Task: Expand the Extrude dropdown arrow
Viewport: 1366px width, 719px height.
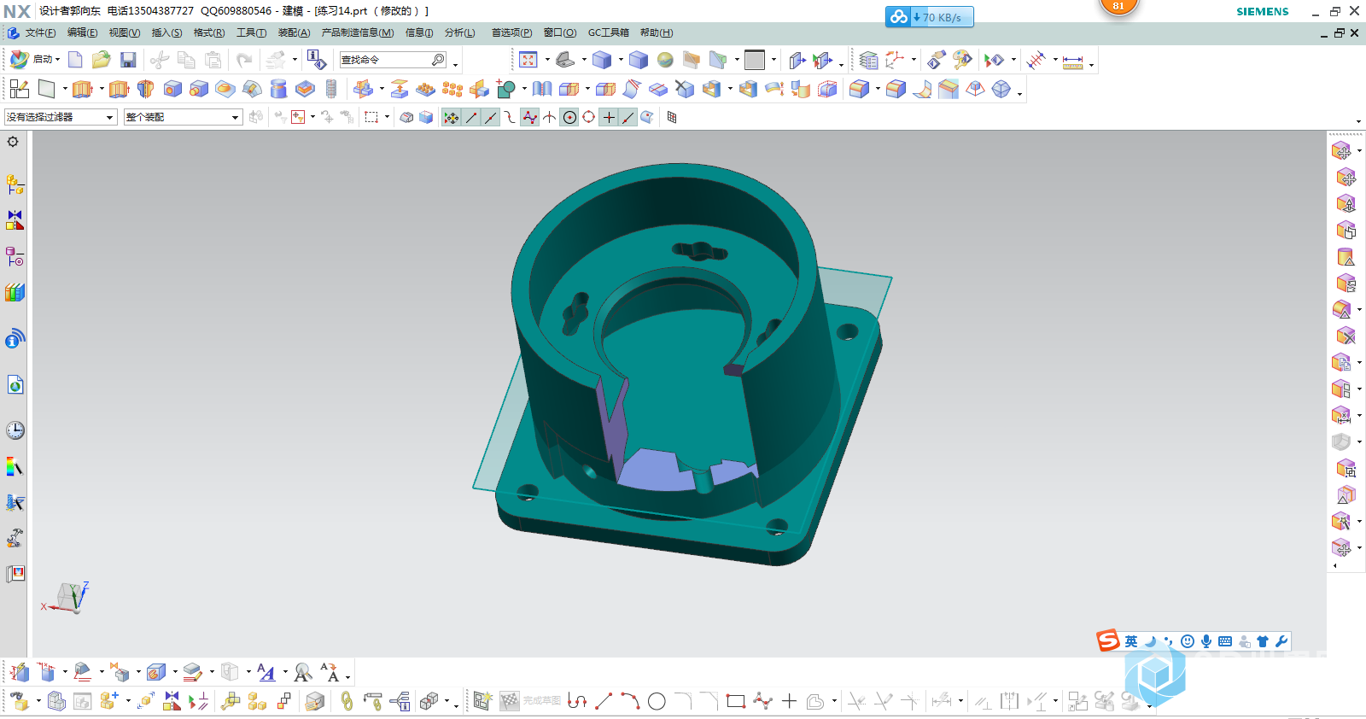Action: 101,89
